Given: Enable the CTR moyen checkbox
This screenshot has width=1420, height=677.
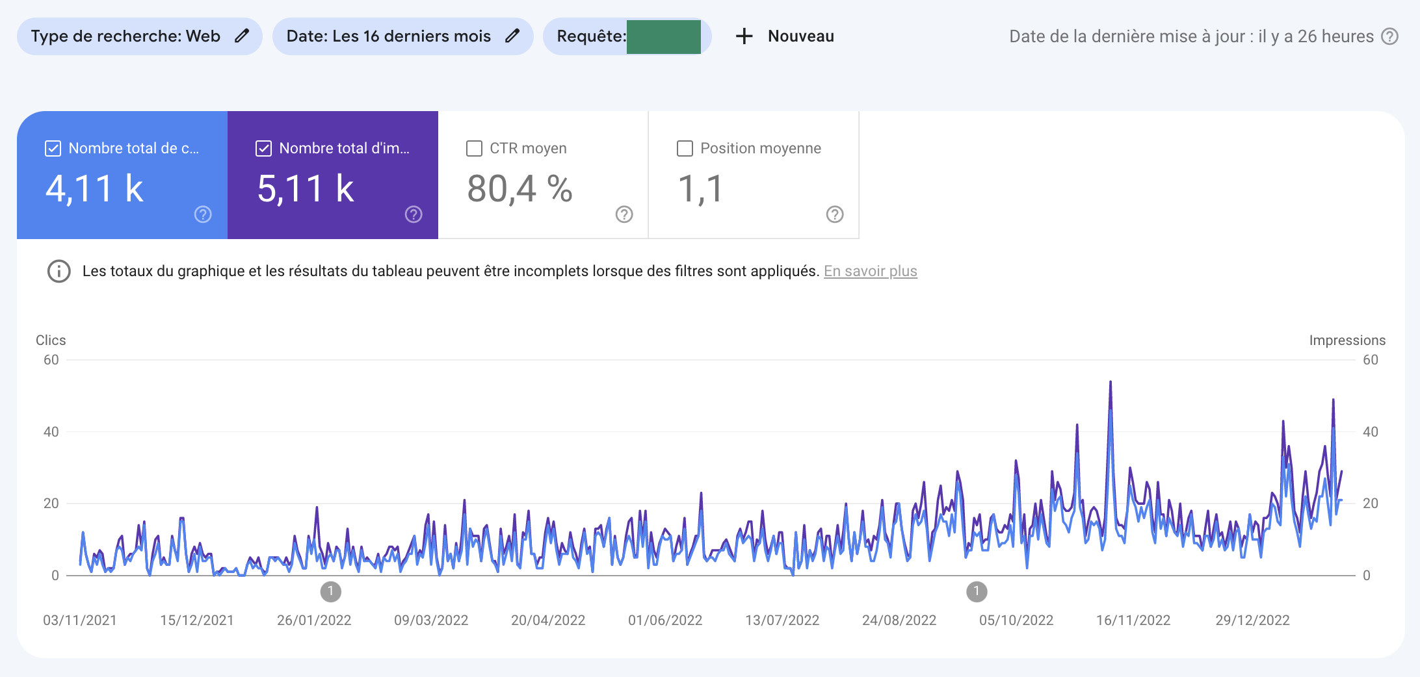Looking at the screenshot, I should tap(475, 149).
